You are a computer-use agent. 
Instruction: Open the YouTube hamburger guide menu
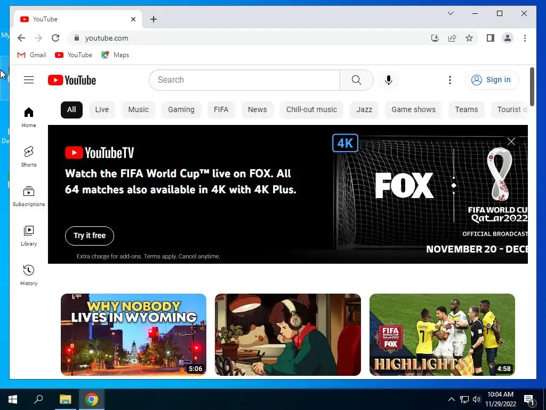click(29, 80)
